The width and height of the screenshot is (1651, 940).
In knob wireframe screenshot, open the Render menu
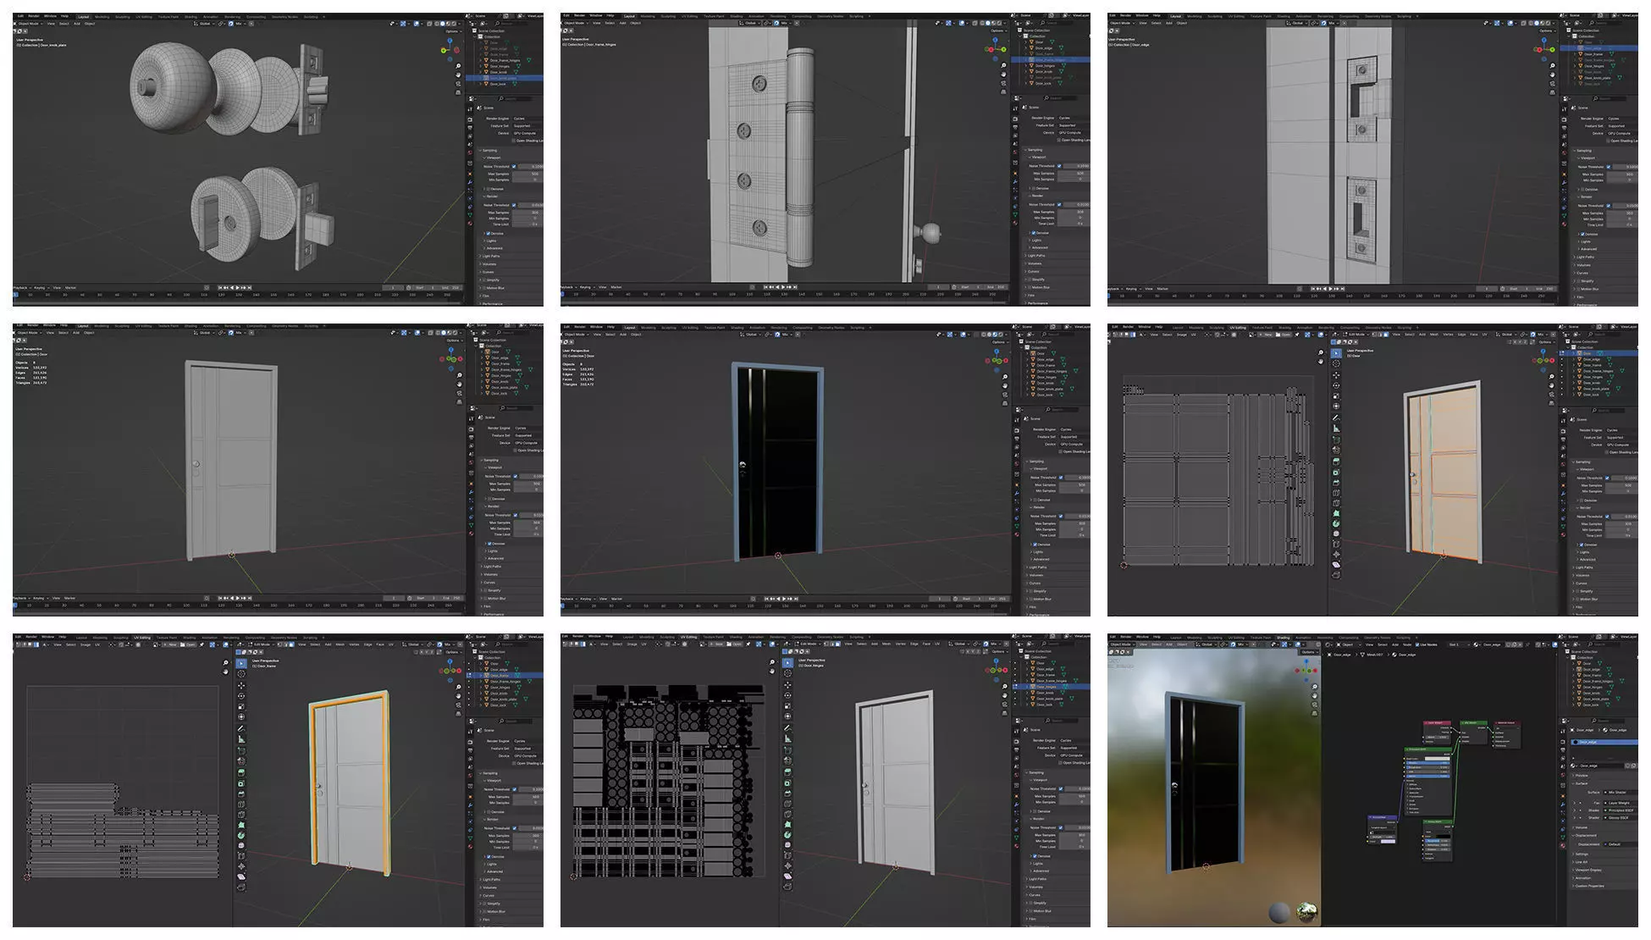(x=34, y=16)
